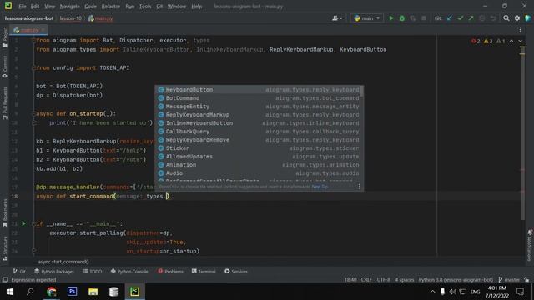Image resolution: width=534 pixels, height=300 pixels.
Task: Run with coverage icon in toolbar
Action: click(x=413, y=18)
